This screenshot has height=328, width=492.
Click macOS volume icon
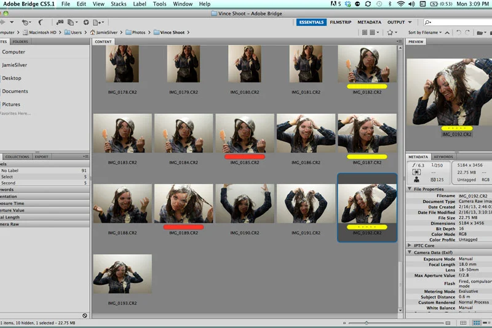coord(411,4)
